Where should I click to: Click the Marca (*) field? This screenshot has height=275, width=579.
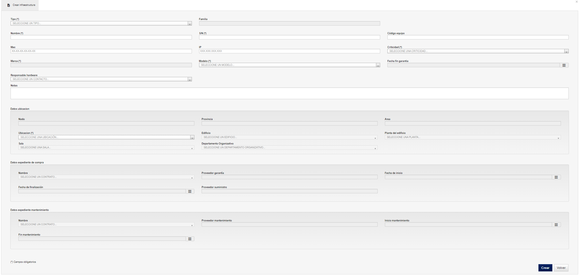click(x=101, y=65)
